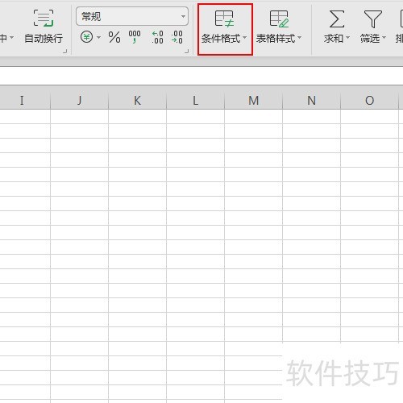Apply thousands separator (000) format

coord(135,37)
